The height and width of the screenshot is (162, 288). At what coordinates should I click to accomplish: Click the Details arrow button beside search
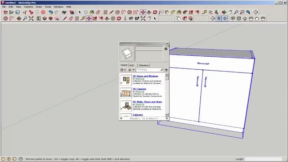click(x=166, y=70)
